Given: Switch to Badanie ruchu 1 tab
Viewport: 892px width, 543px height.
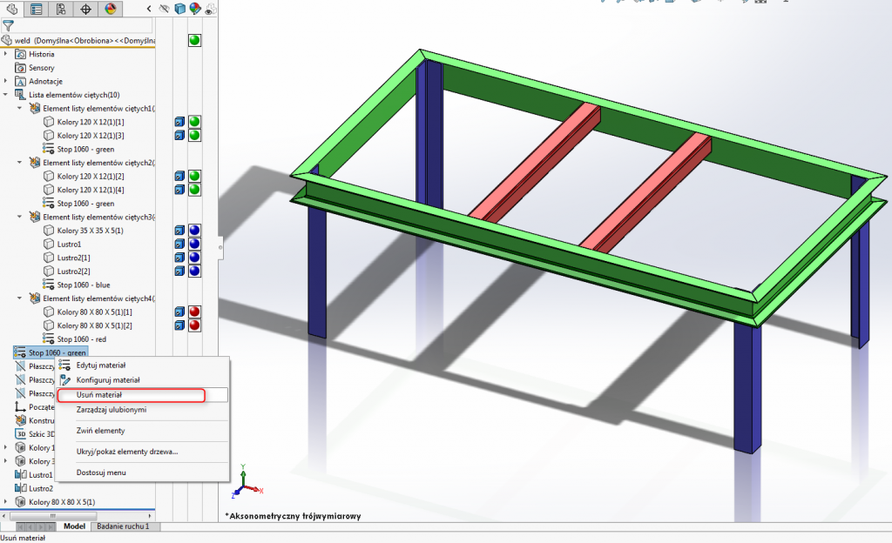Looking at the screenshot, I should 122,526.
